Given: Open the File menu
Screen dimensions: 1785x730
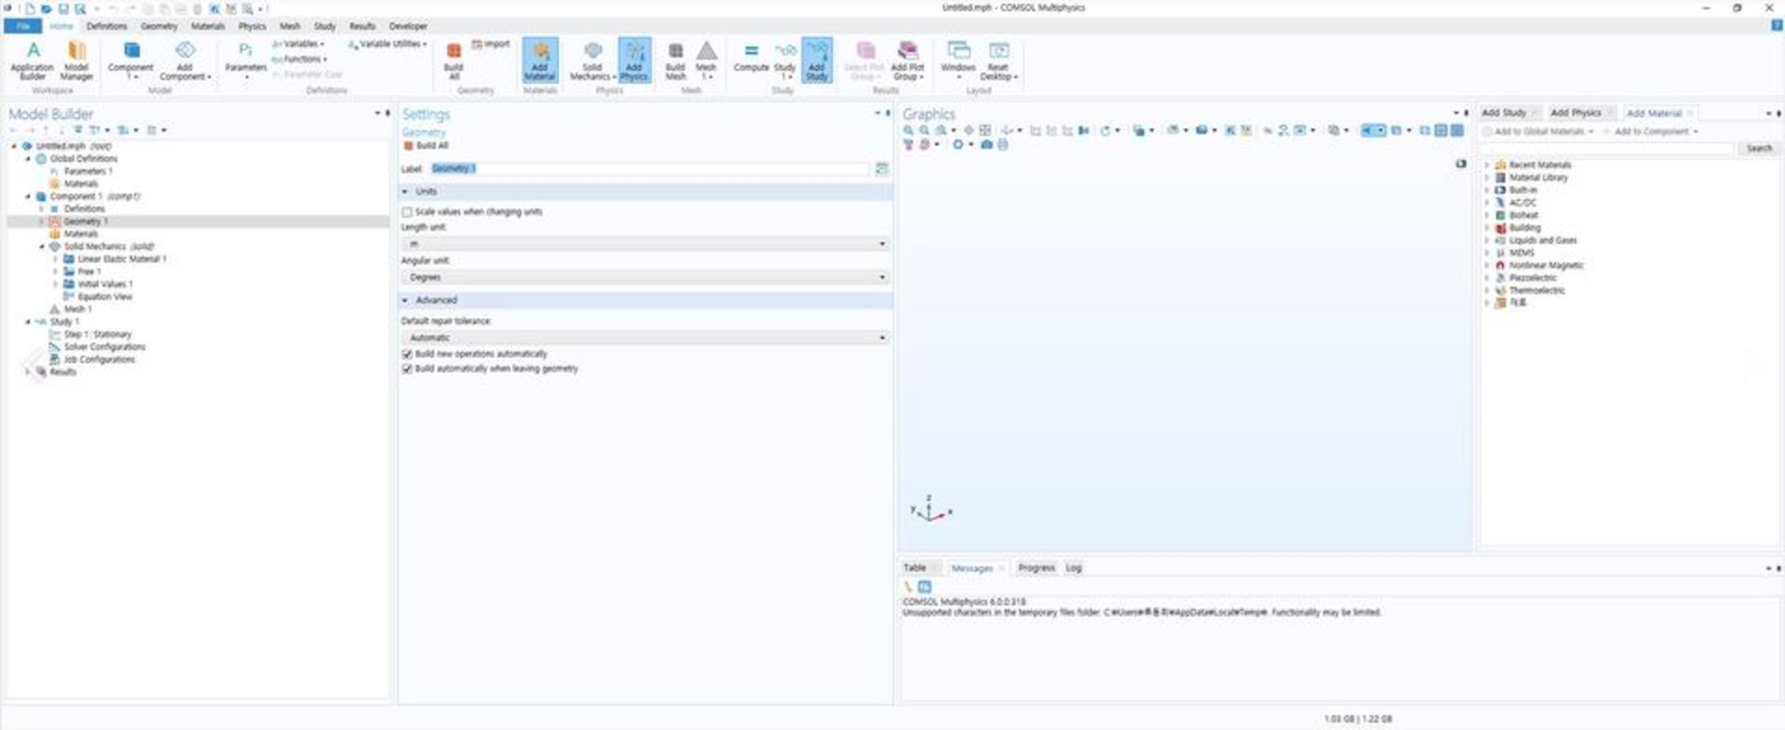Looking at the screenshot, I should click(23, 26).
